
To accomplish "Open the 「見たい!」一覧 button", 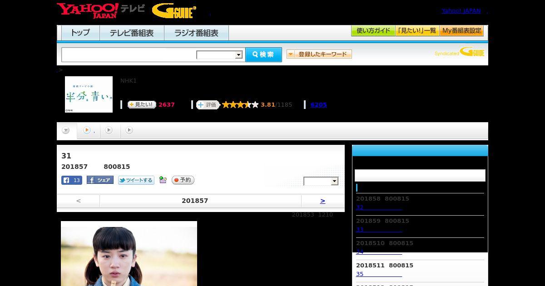I will tap(417, 31).
